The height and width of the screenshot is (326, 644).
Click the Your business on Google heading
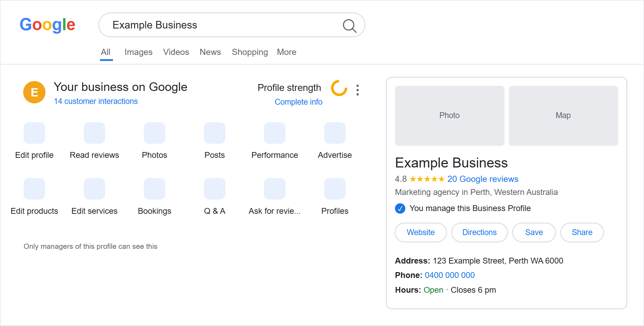[121, 87]
